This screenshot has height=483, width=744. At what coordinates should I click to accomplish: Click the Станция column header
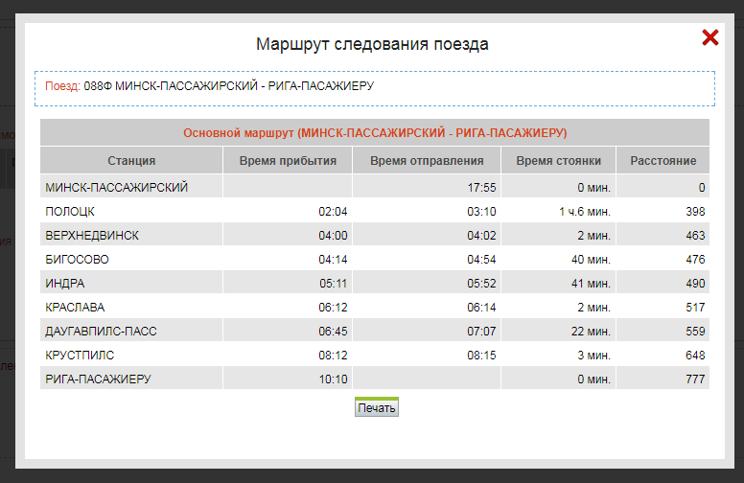(131, 161)
